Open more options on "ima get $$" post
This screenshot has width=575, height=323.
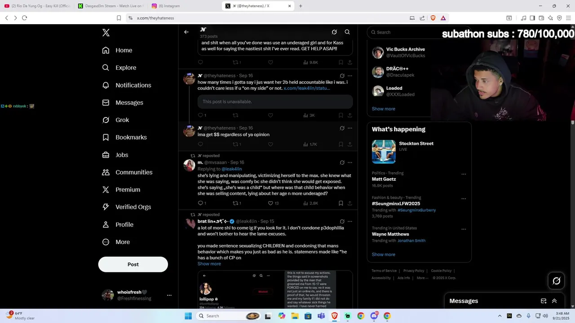point(350,128)
